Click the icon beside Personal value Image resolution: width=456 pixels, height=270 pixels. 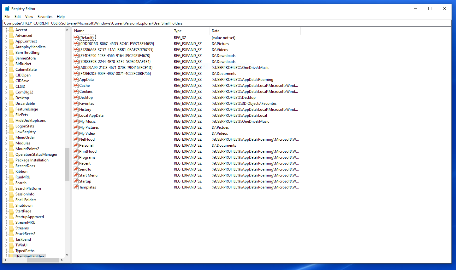point(76,145)
